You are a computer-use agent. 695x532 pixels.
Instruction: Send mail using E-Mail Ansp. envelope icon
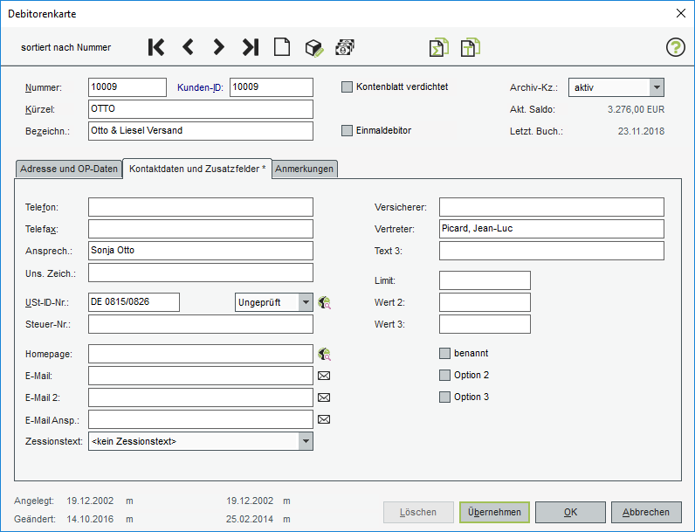pyautogui.click(x=324, y=419)
